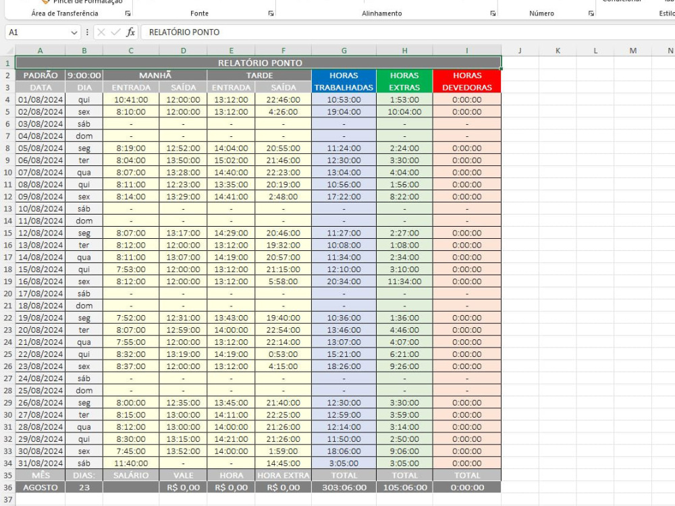
Task: Select date cell 05/08/2024
Action: coord(40,148)
